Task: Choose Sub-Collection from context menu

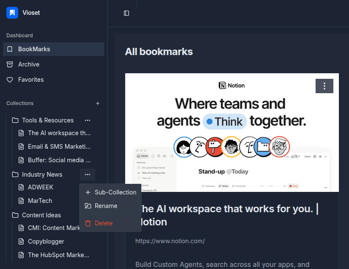Action: click(x=110, y=192)
